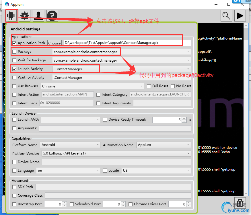
Task: Enable the Intent Action checkbox
Action: pos(14,95)
